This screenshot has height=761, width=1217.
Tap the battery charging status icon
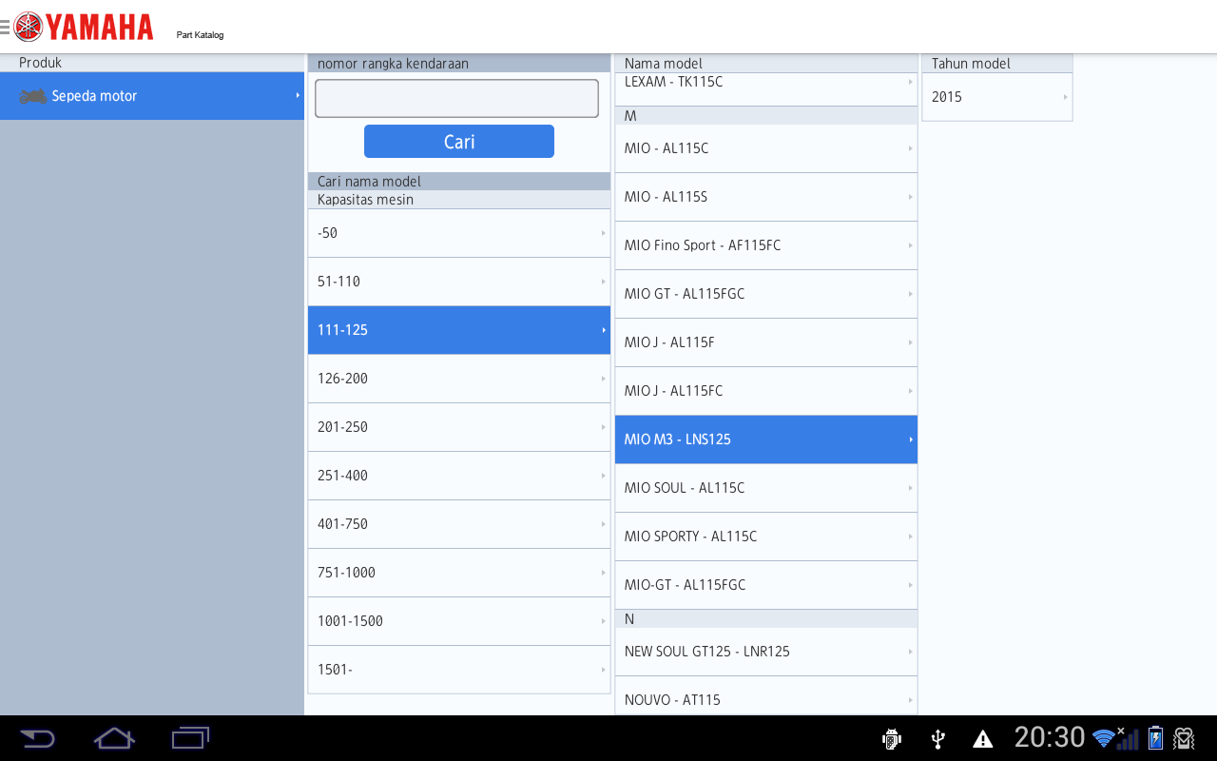click(x=1155, y=738)
